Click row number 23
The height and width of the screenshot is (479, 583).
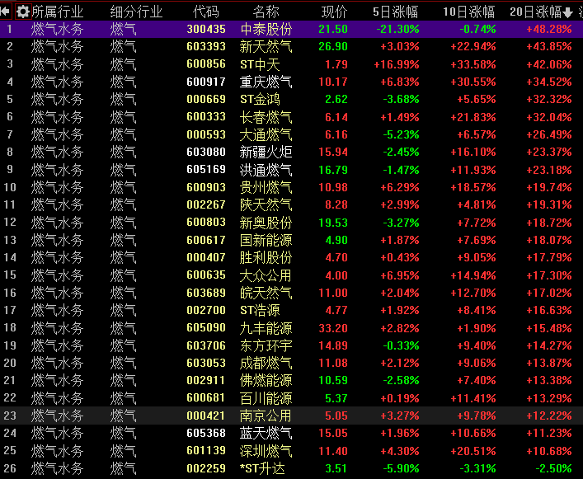10,416
